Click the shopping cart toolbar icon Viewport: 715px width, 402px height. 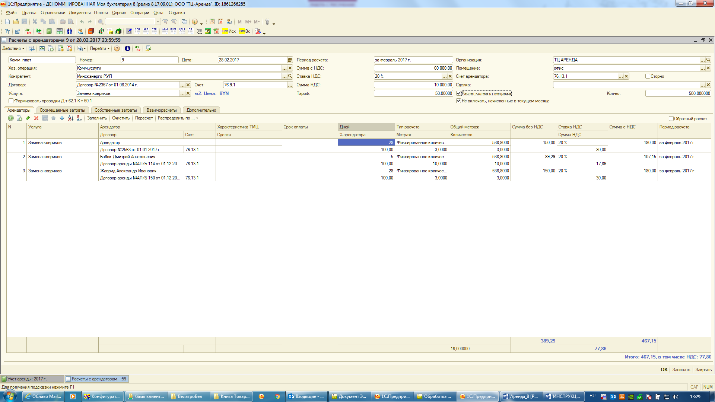(x=199, y=31)
